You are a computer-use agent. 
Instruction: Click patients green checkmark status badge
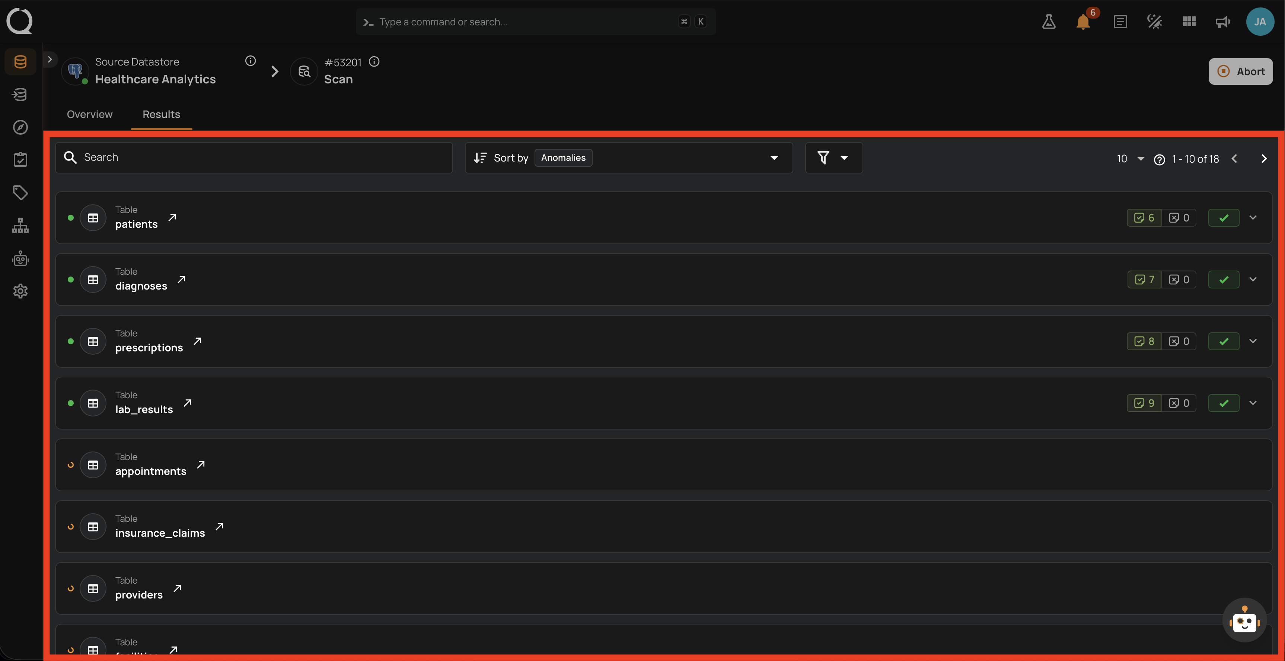click(x=1224, y=217)
